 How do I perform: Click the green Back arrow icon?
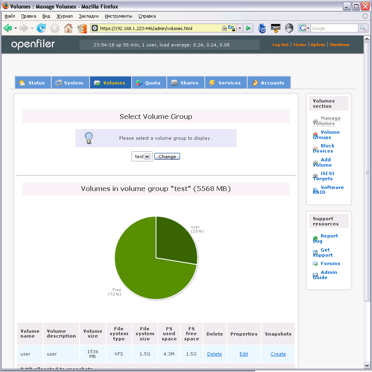[8, 28]
